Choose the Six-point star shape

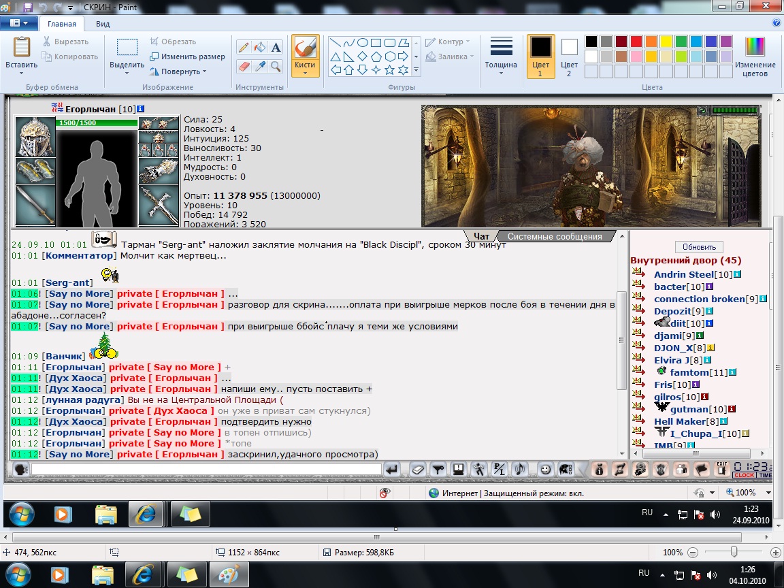pos(403,70)
